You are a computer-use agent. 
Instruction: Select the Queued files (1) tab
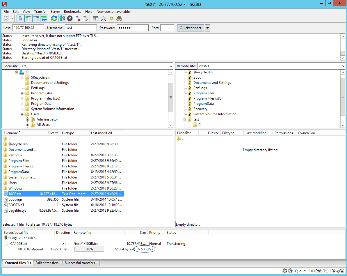coord(18,263)
